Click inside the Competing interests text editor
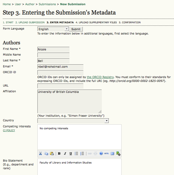This screenshot has width=174, height=175. tap(79, 137)
